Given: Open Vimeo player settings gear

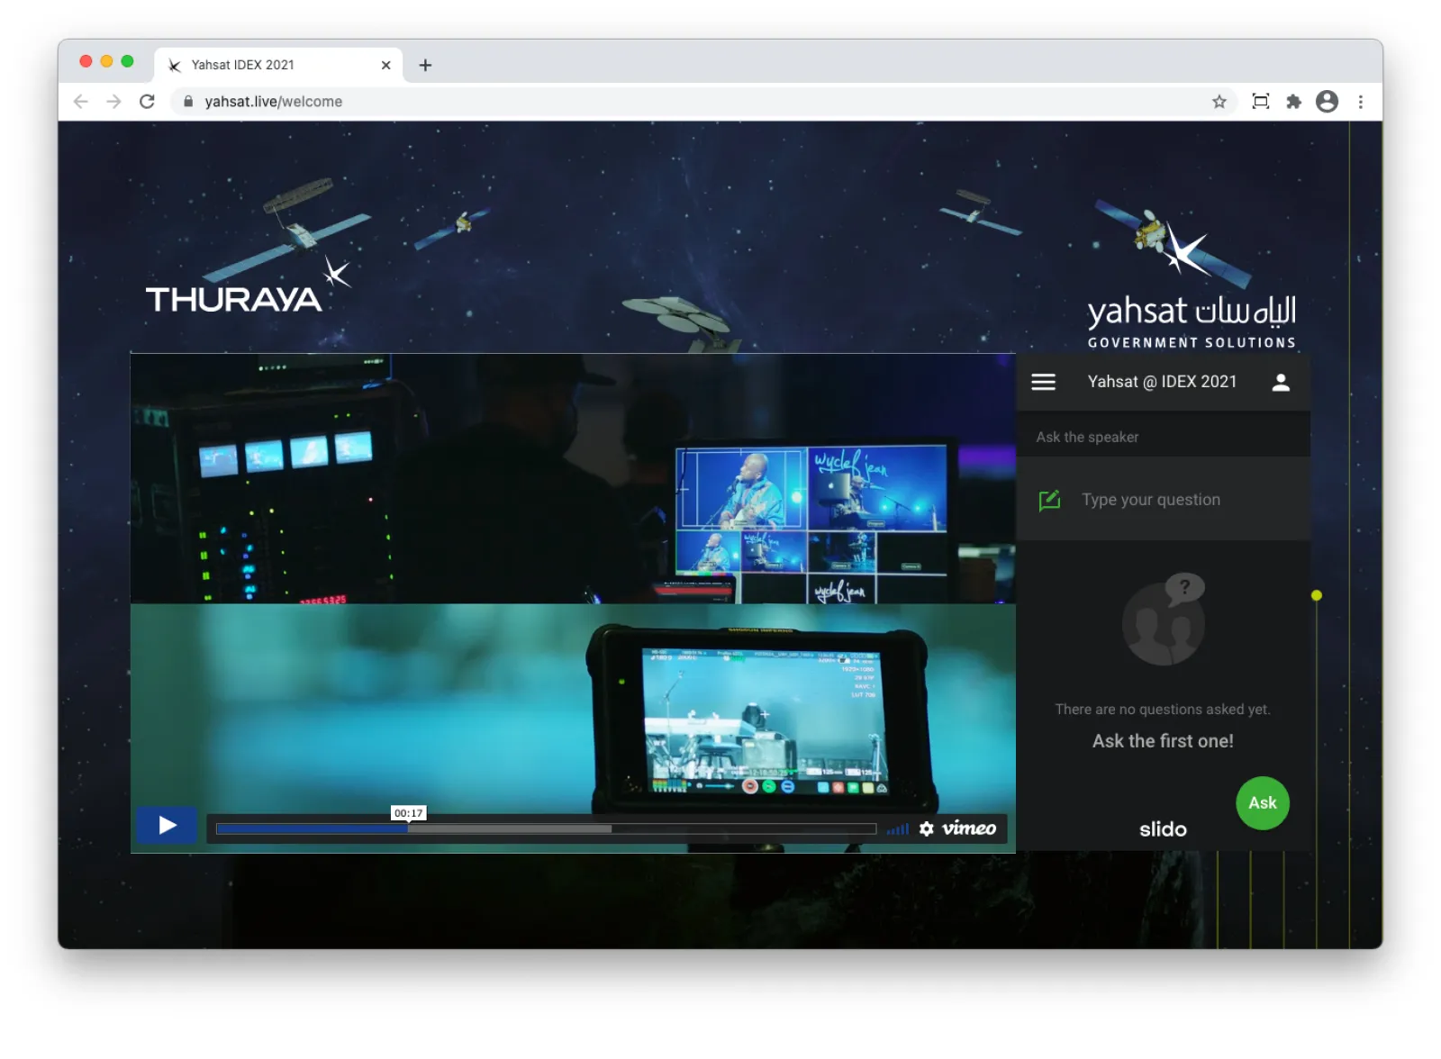Looking at the screenshot, I should pos(927,828).
